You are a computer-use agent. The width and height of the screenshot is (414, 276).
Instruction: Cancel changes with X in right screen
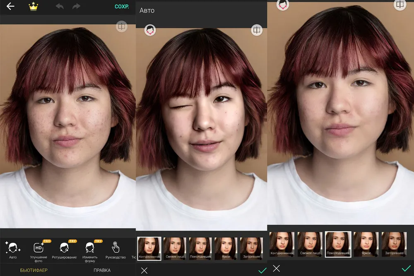277,269
